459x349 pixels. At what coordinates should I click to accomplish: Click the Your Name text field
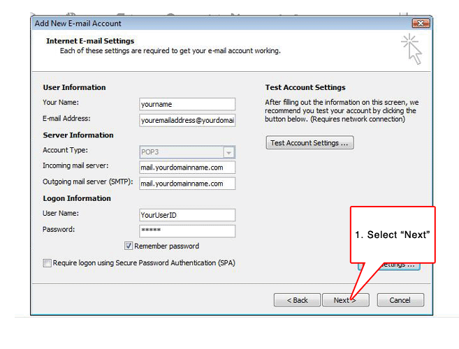click(187, 104)
